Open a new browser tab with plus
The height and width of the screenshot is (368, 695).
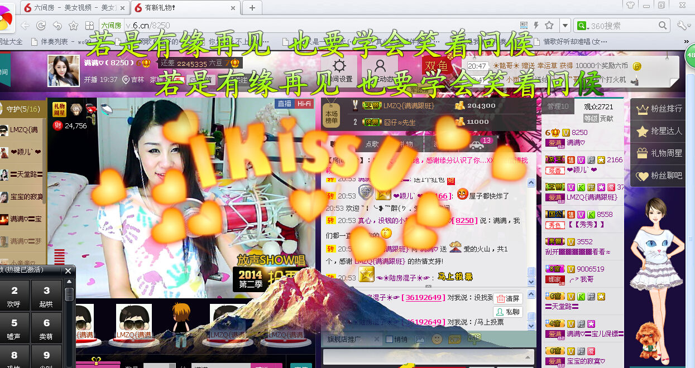(x=252, y=7)
